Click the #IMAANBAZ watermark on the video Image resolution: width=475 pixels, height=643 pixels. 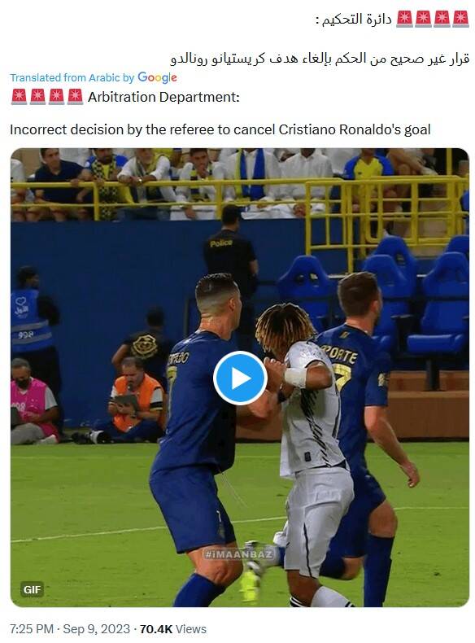[x=238, y=554]
